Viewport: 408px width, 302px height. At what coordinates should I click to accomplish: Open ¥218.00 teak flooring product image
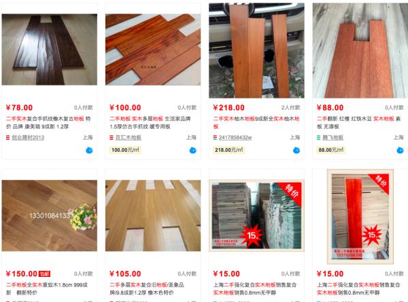(256, 51)
